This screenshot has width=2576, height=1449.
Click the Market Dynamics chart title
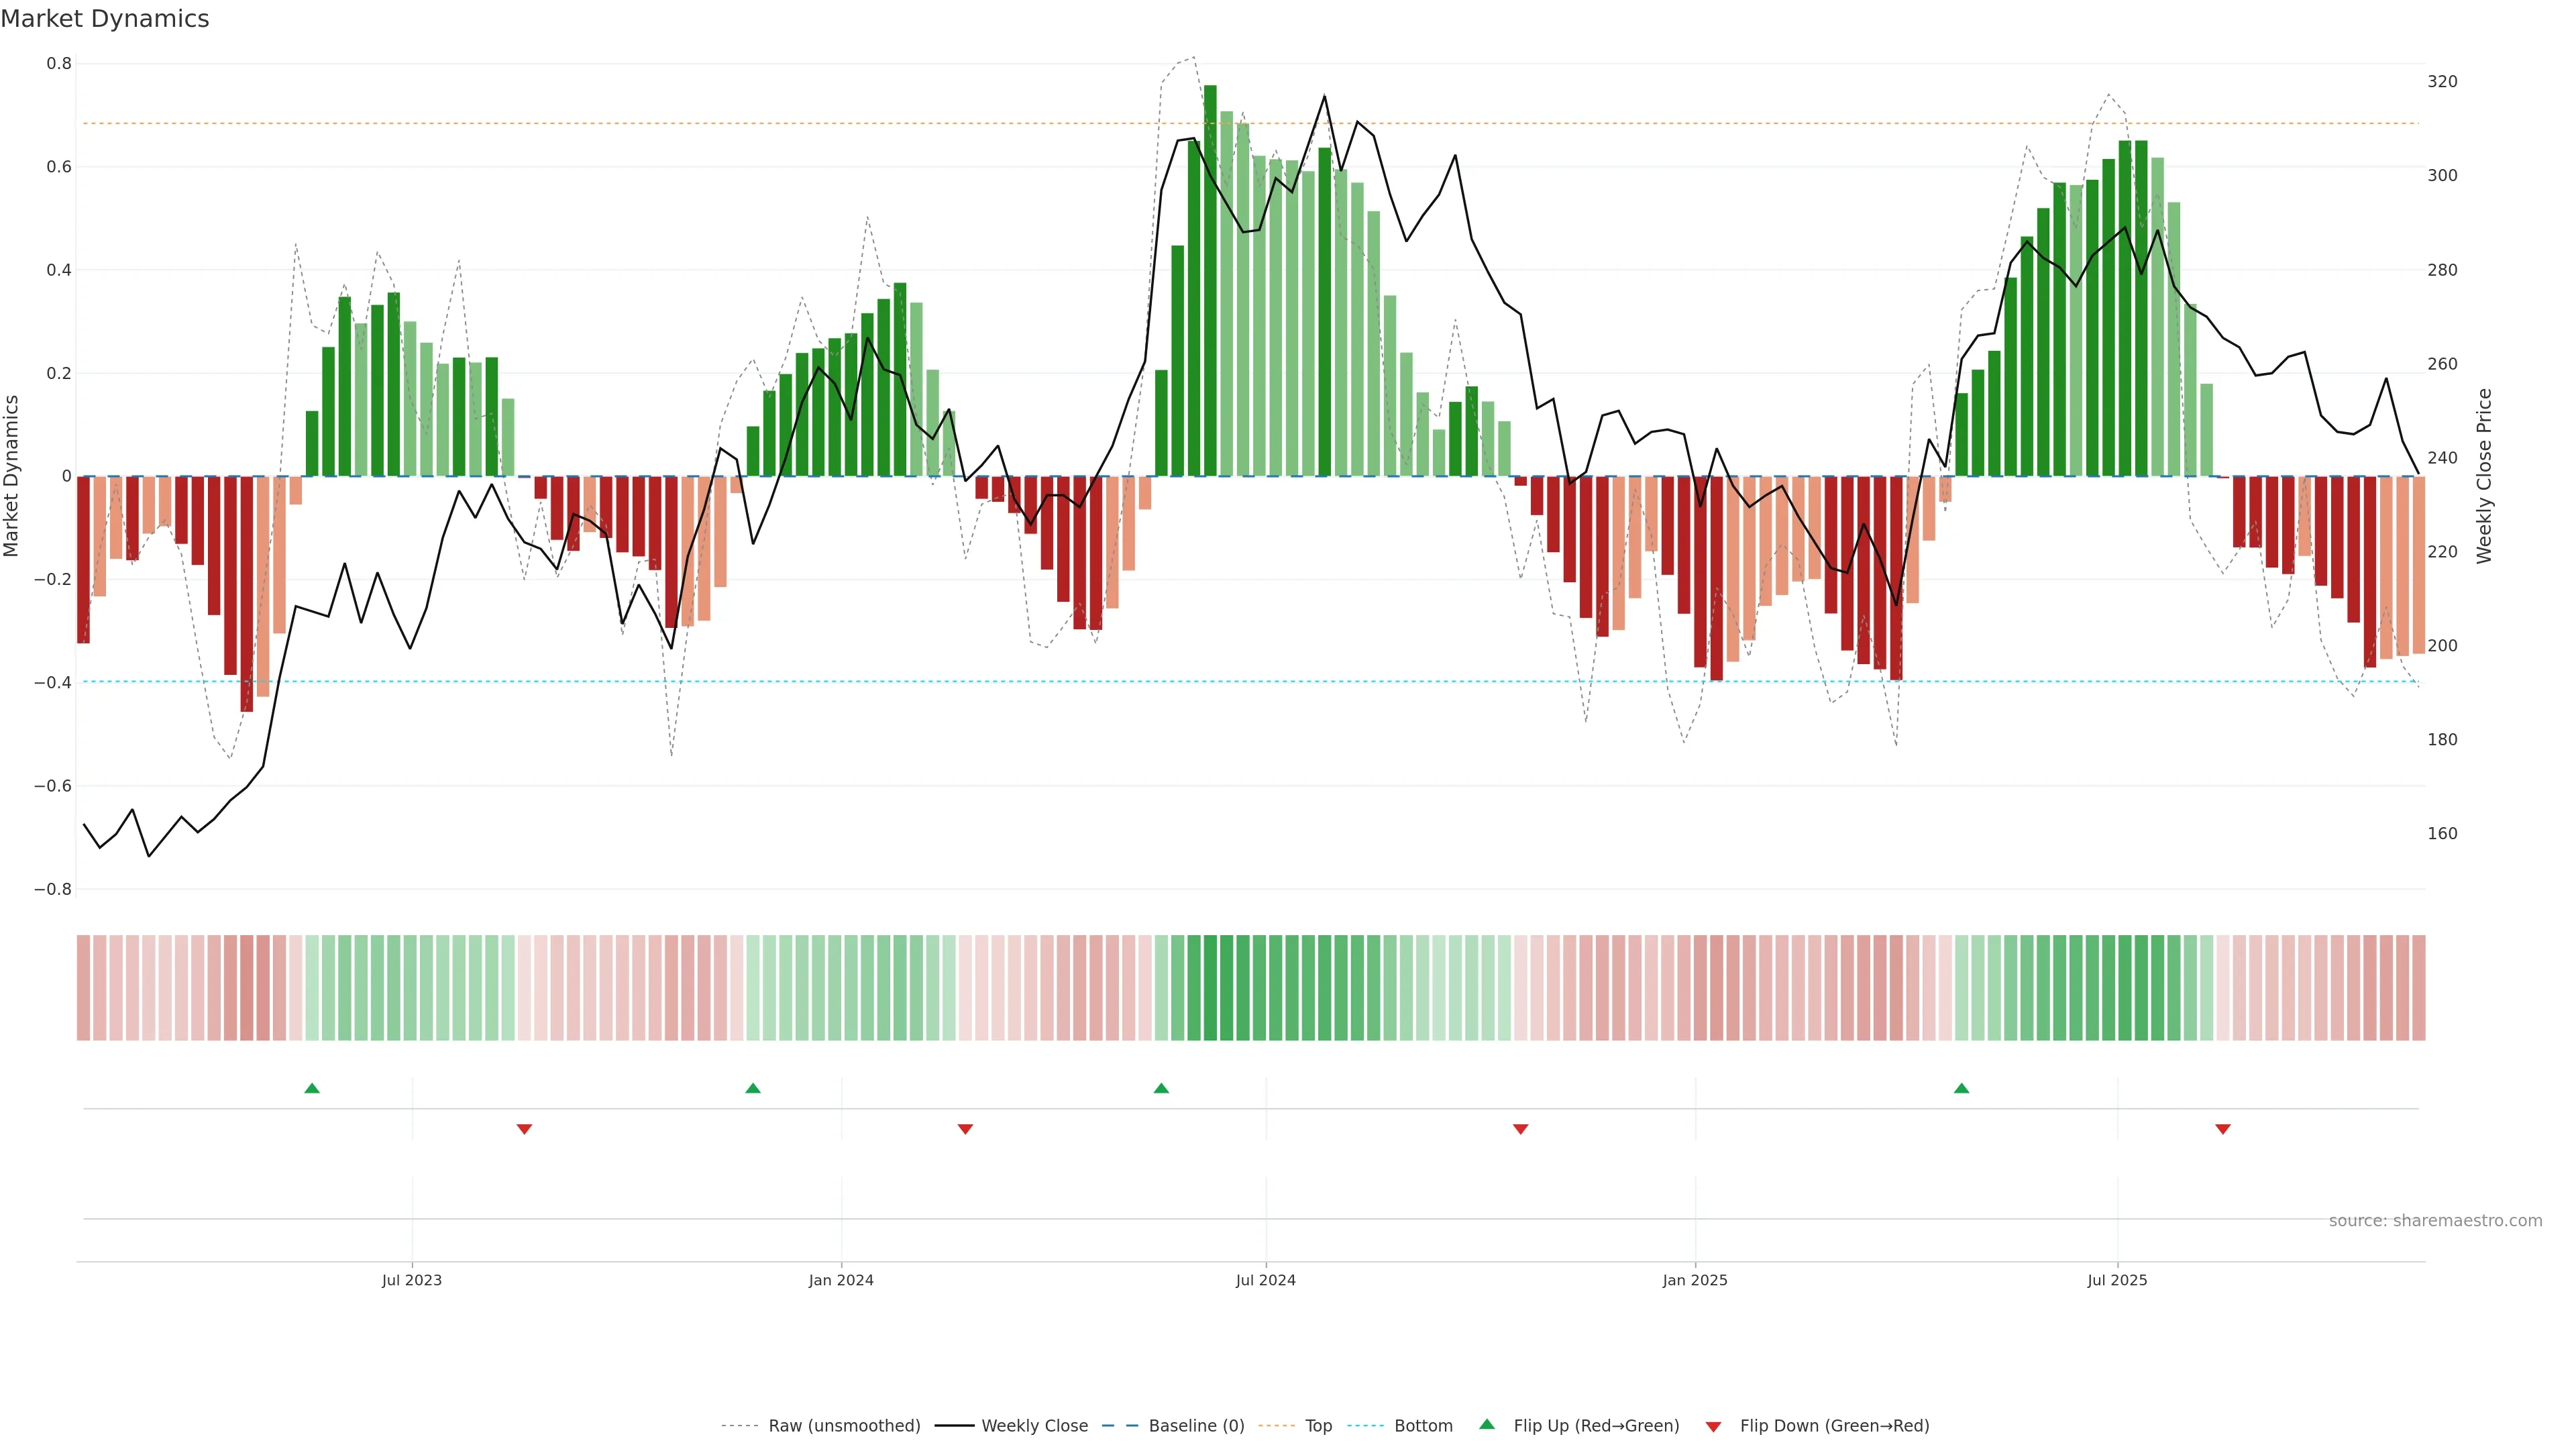coord(105,19)
